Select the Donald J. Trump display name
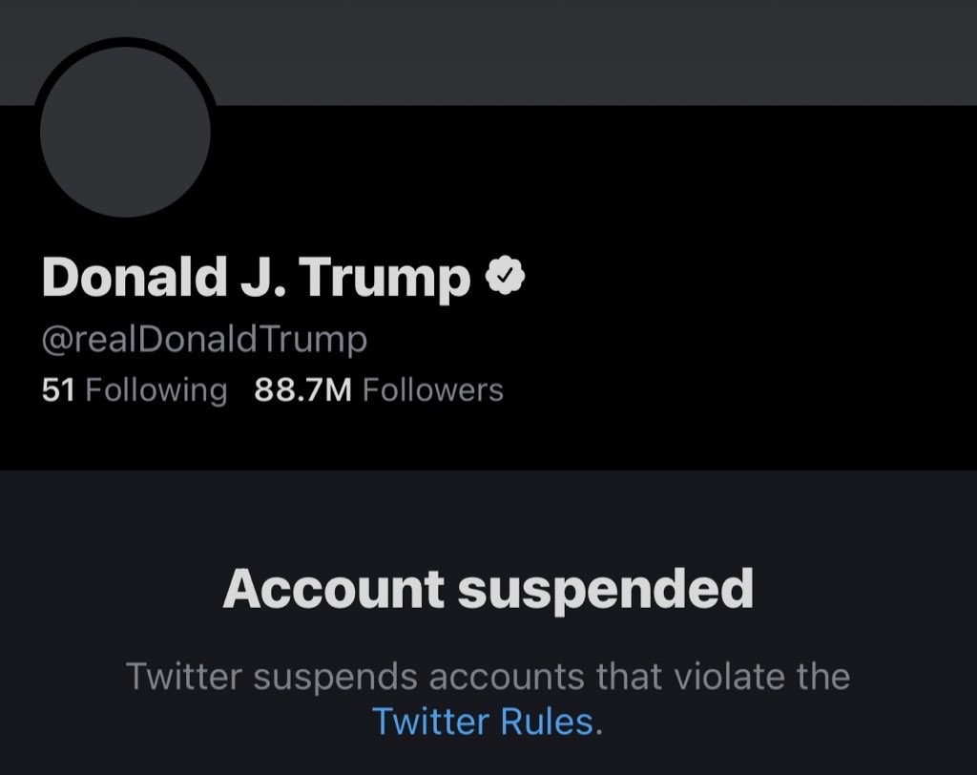The image size is (977, 775). click(x=256, y=278)
